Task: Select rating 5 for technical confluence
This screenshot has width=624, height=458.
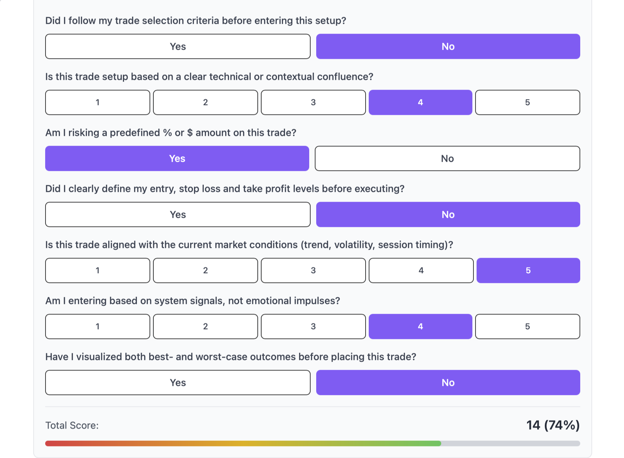Action: [527, 102]
